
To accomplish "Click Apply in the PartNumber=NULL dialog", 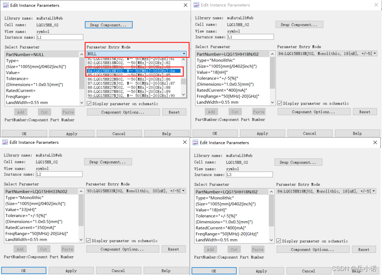I will tap(72, 134).
